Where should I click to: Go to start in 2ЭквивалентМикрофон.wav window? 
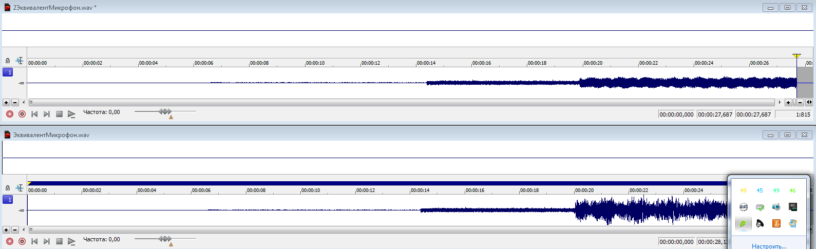click(x=34, y=114)
